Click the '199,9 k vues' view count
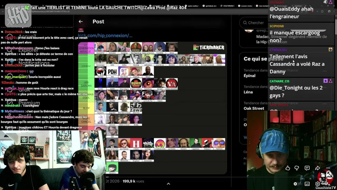The width and height of the screenshot is (337, 190). [x=133, y=181]
